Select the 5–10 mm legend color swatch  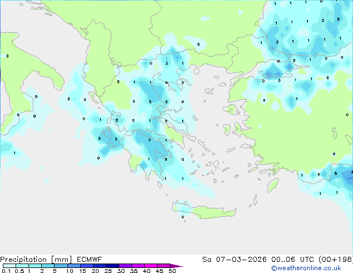[x=61, y=266]
